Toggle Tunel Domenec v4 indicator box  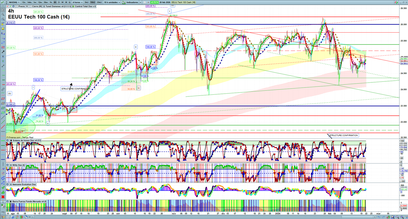[x=44, y=6]
